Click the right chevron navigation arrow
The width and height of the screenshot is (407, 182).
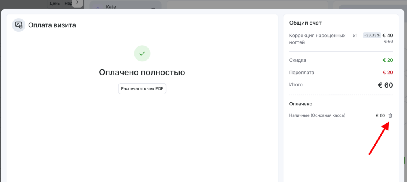coord(77,3)
